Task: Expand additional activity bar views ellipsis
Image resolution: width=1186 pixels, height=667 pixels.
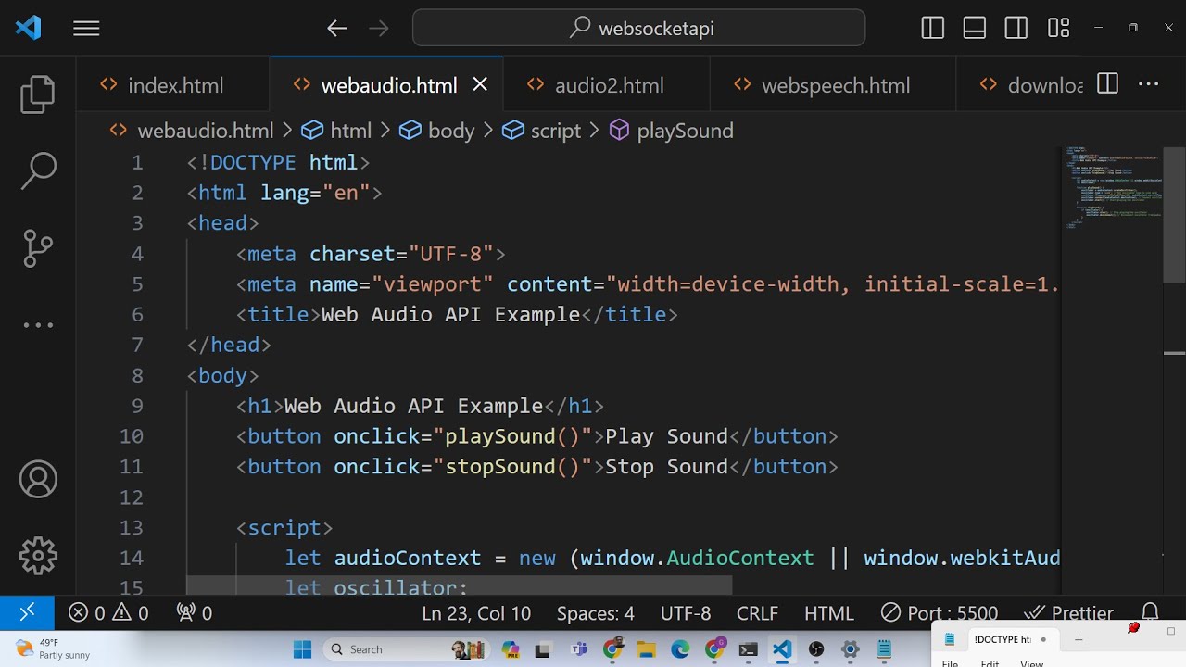Action: [x=38, y=325]
